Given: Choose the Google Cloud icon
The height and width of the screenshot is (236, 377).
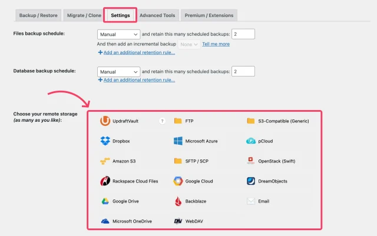Looking at the screenshot, I should click(178, 181).
